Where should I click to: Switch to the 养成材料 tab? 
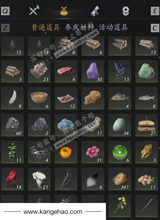pyautogui.click(x=79, y=27)
